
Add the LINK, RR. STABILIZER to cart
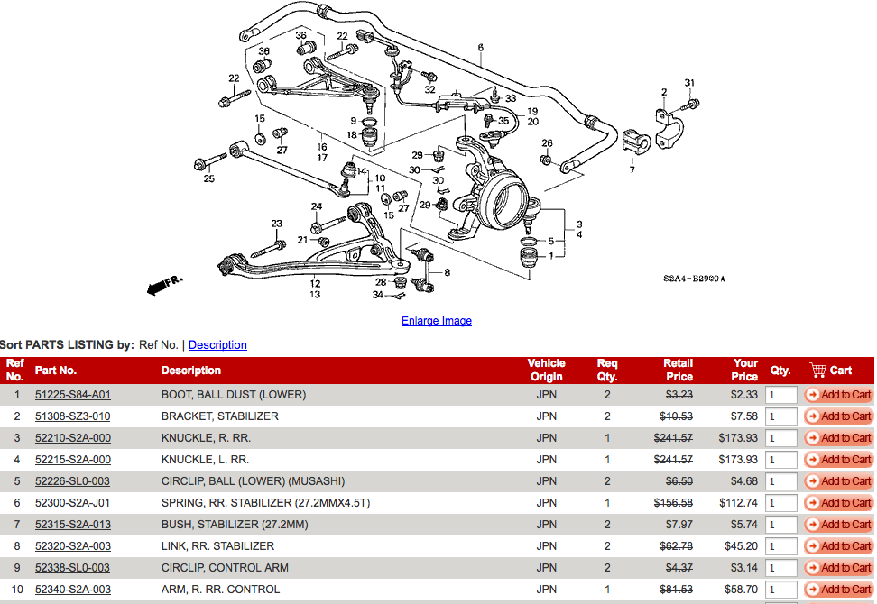[x=838, y=546]
